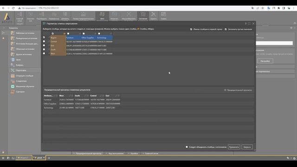Click the Настройки button in right panel
Viewport: 297px width, 167px height.
(265, 61)
